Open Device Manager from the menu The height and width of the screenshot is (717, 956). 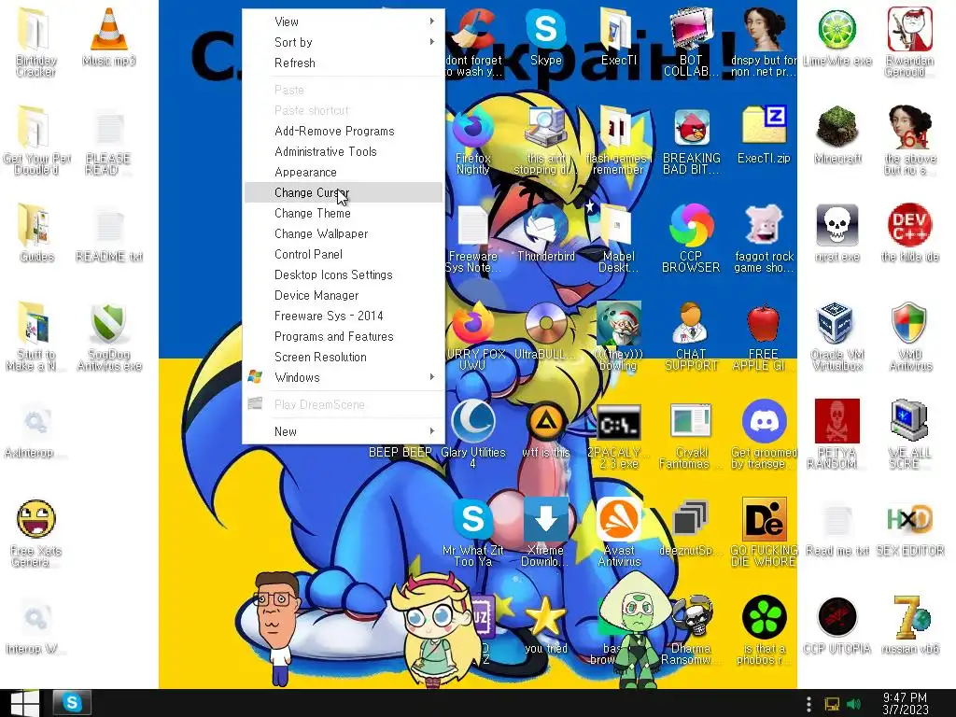click(x=344, y=295)
